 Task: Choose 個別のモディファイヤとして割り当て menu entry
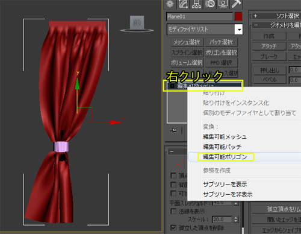(249, 113)
